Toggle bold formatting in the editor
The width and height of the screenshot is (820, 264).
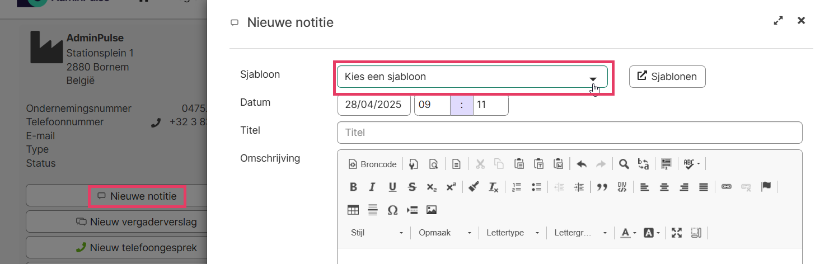pos(353,187)
